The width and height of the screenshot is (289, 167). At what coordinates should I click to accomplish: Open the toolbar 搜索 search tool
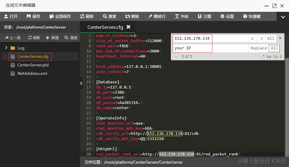pos(109,16)
